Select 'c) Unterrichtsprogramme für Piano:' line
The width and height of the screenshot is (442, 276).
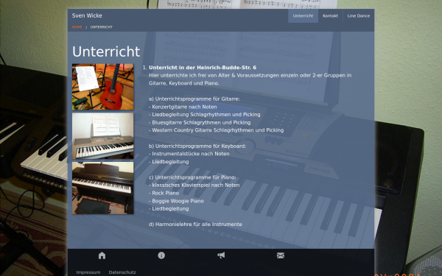coord(192,177)
